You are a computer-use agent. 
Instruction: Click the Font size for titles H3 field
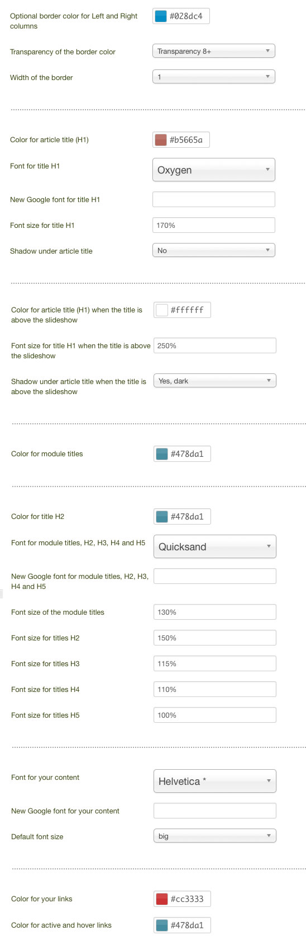coord(215,663)
